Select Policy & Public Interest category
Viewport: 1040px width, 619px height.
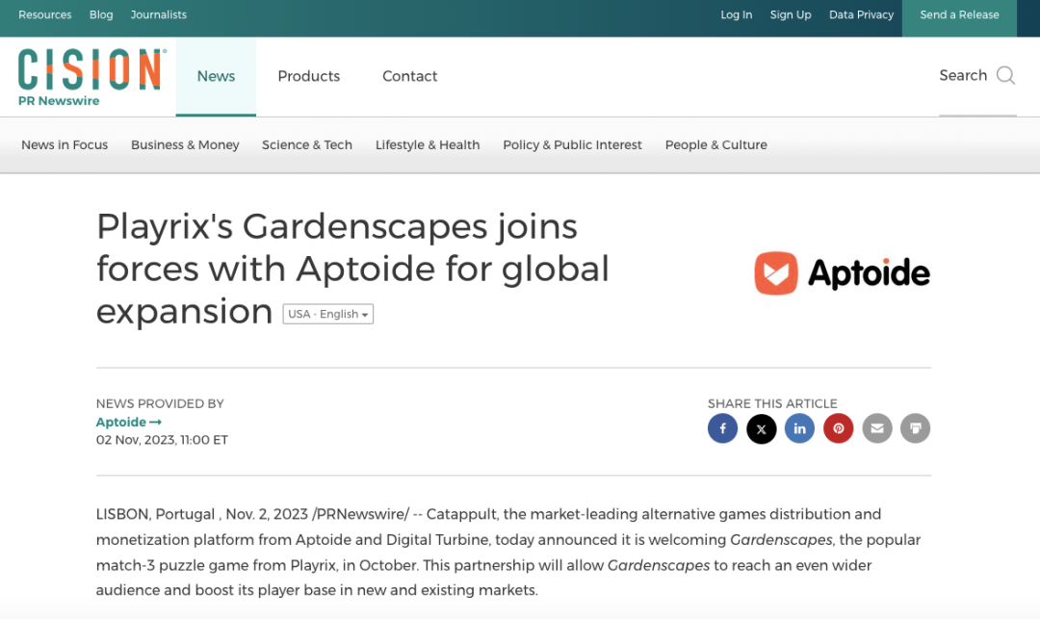coord(572,145)
